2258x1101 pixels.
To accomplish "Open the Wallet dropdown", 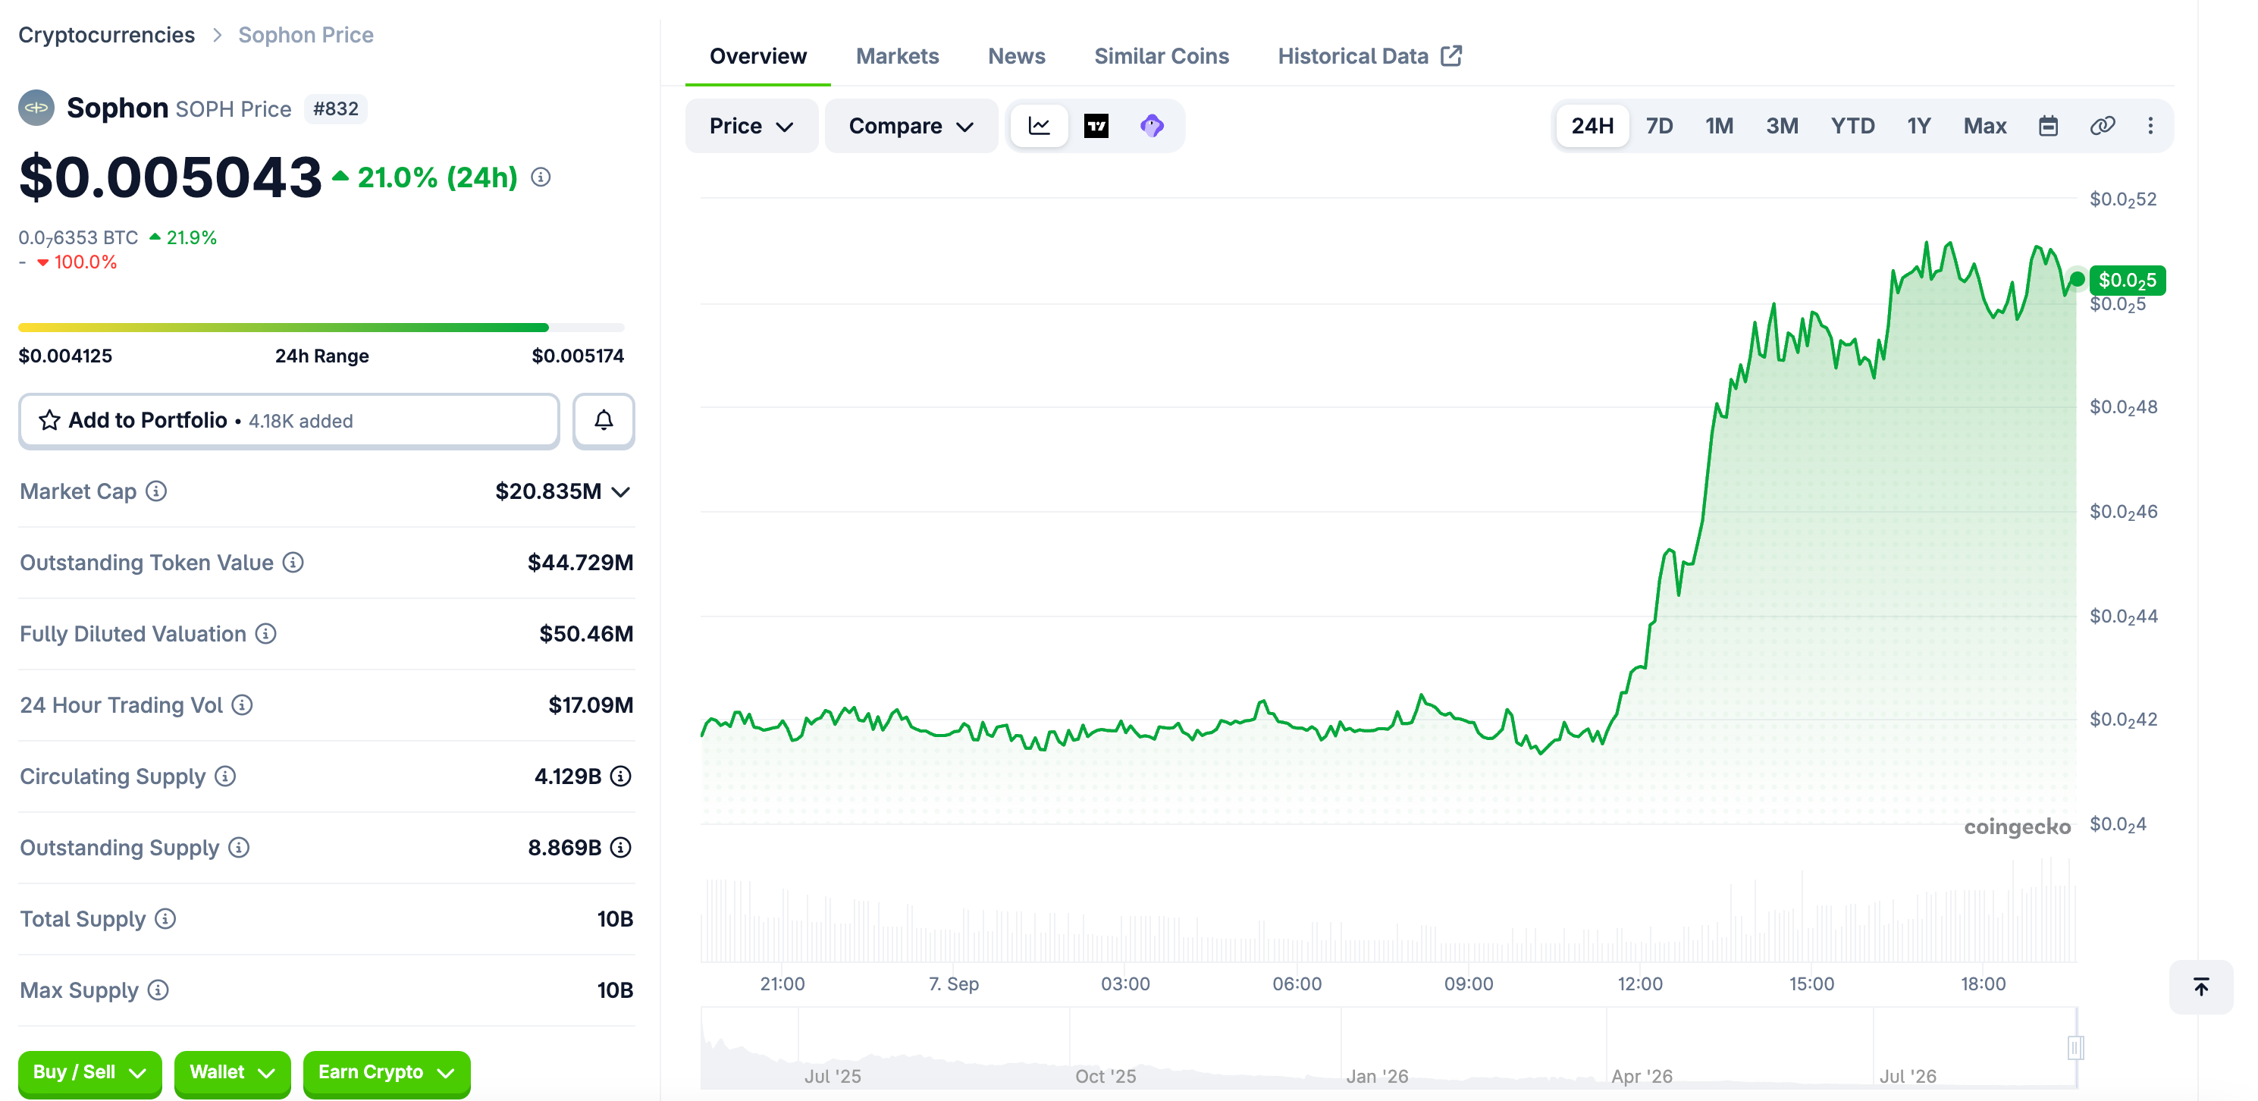I will [x=232, y=1072].
